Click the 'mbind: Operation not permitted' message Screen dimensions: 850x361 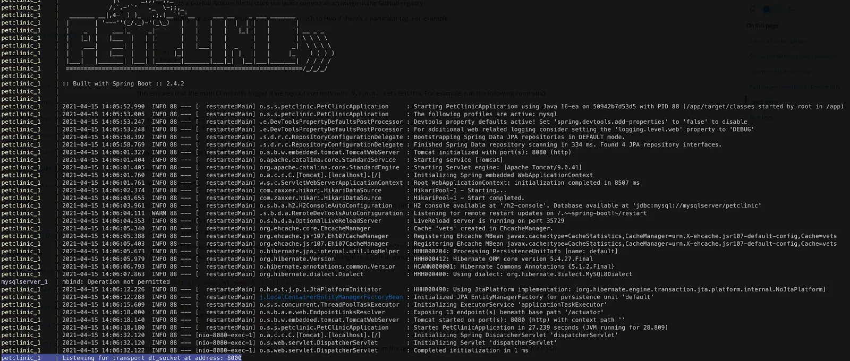[116, 282]
